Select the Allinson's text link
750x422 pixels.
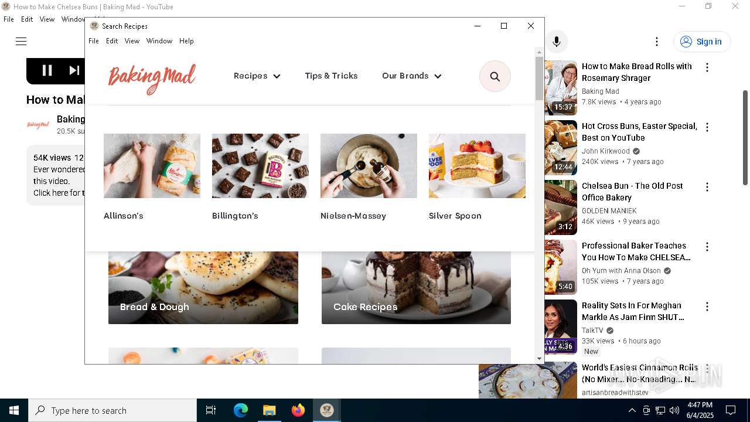124,216
